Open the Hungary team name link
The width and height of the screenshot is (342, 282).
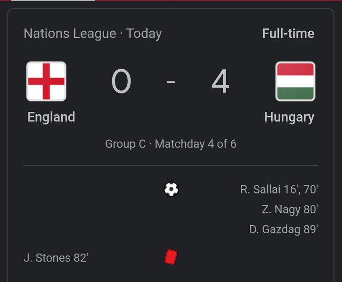[x=289, y=118]
